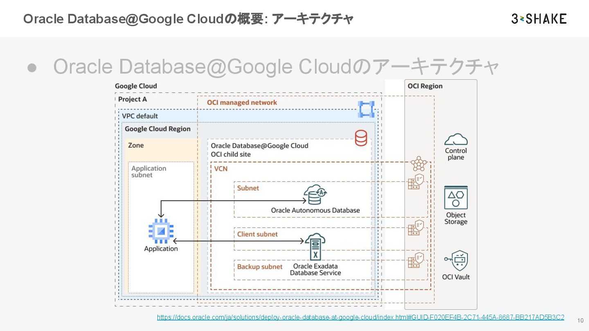The image size is (589, 331).
Task: Click the security list icon beside Client subnet
Action: 416,228
